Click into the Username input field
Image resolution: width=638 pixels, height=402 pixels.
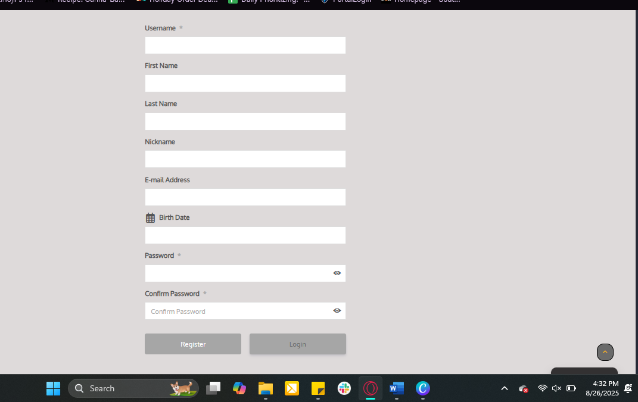point(245,45)
